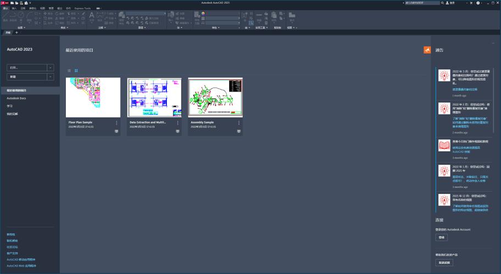Open AutoCAD Web 应用程序 link
Image resolution: width=501 pixels, height=274 pixels.
(x=21, y=266)
